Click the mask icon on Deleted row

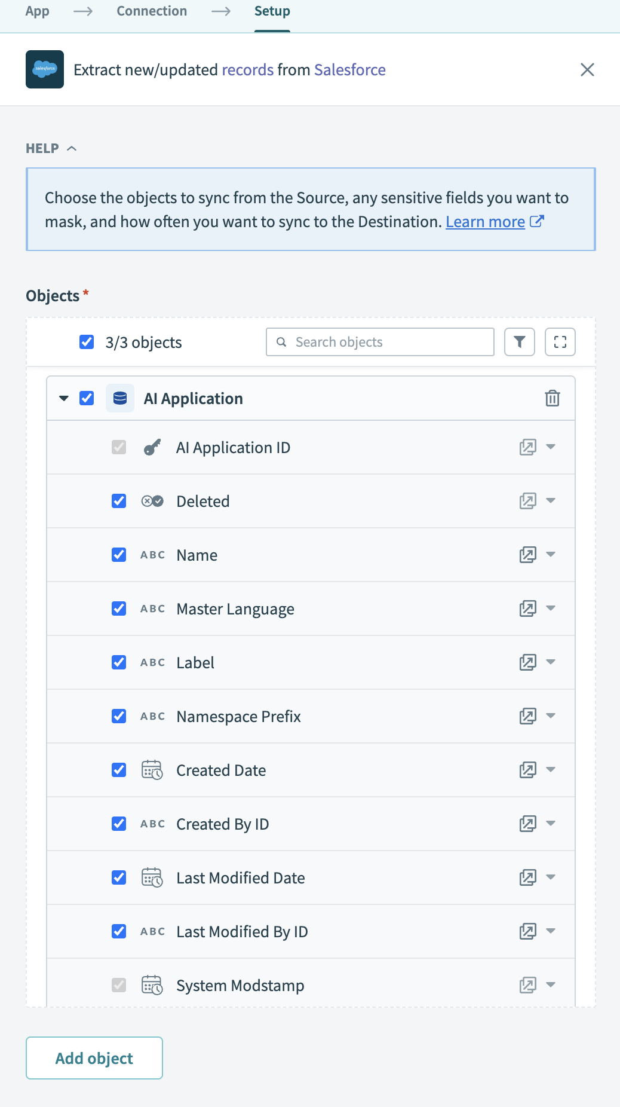(527, 501)
